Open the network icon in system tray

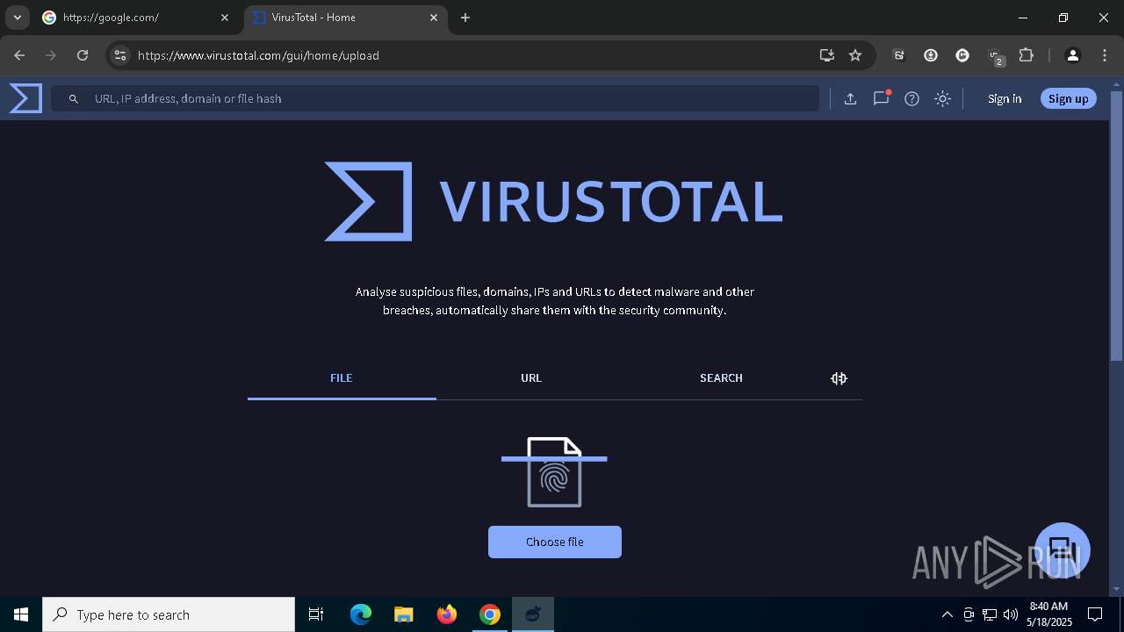click(990, 614)
